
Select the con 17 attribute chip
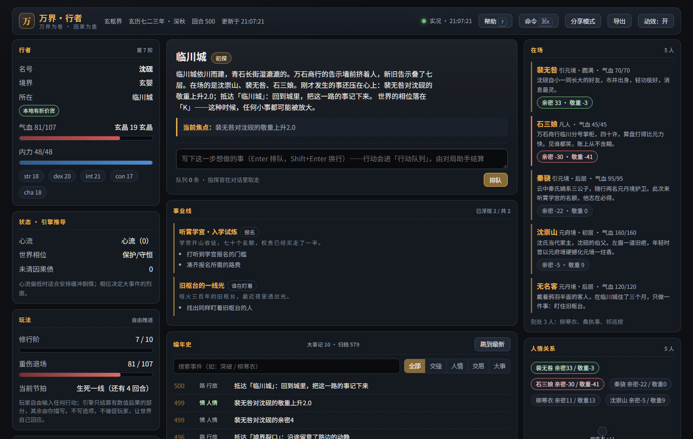click(124, 176)
